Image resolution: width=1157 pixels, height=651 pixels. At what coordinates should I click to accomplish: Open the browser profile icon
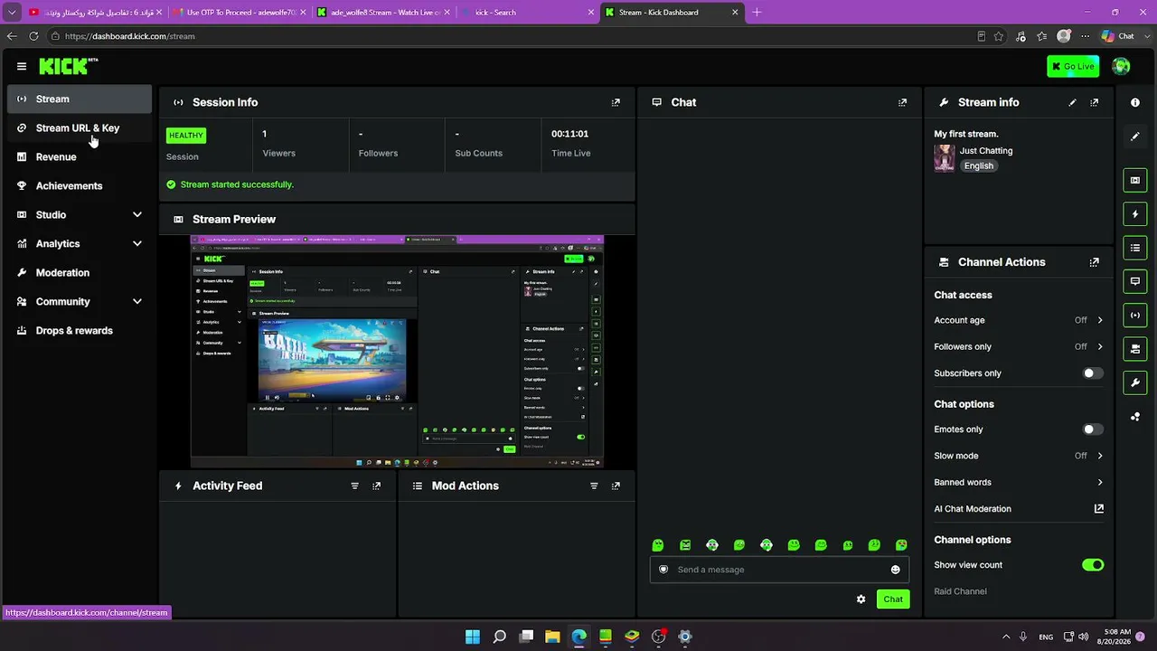tap(1064, 36)
